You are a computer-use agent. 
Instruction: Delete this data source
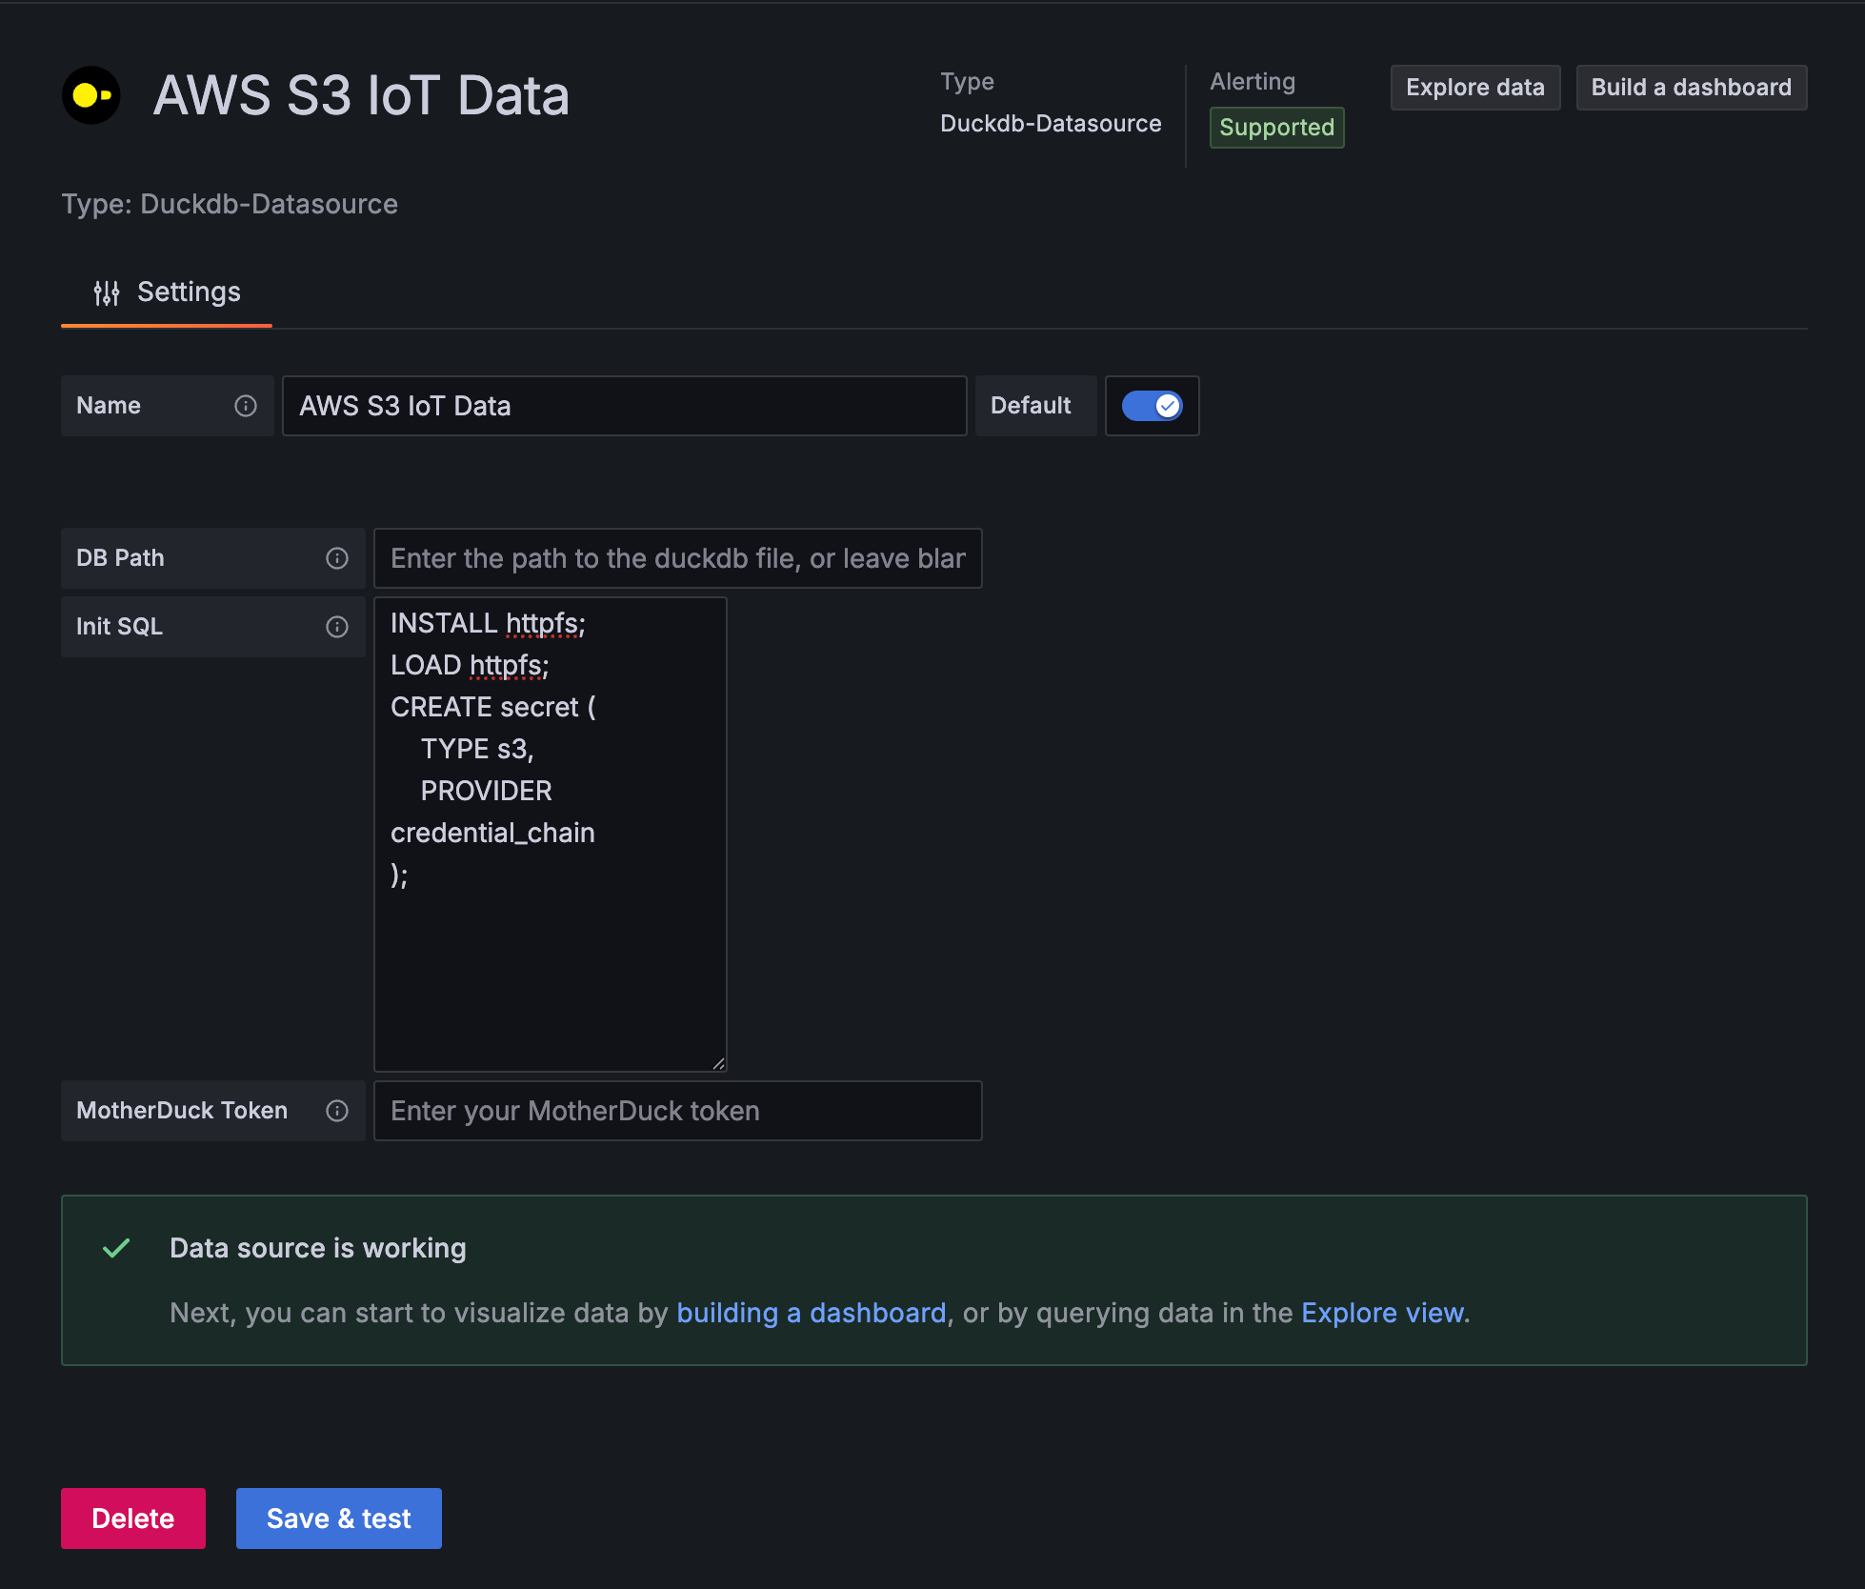[x=133, y=1519]
